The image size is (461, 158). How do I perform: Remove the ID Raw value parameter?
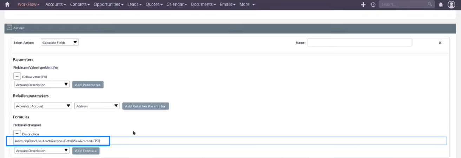(x=17, y=76)
